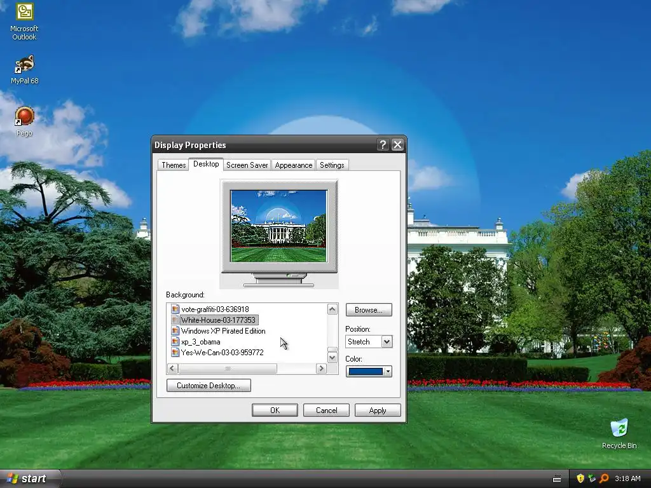This screenshot has height=488, width=651.
Task: Close the Display Properties dialog
Action: coord(397,145)
